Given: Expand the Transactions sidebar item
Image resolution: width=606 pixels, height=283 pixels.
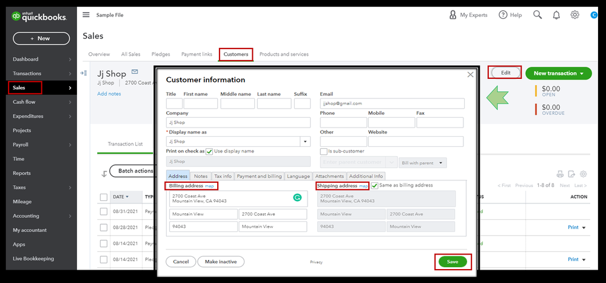Looking at the screenshot, I should click(x=42, y=73).
